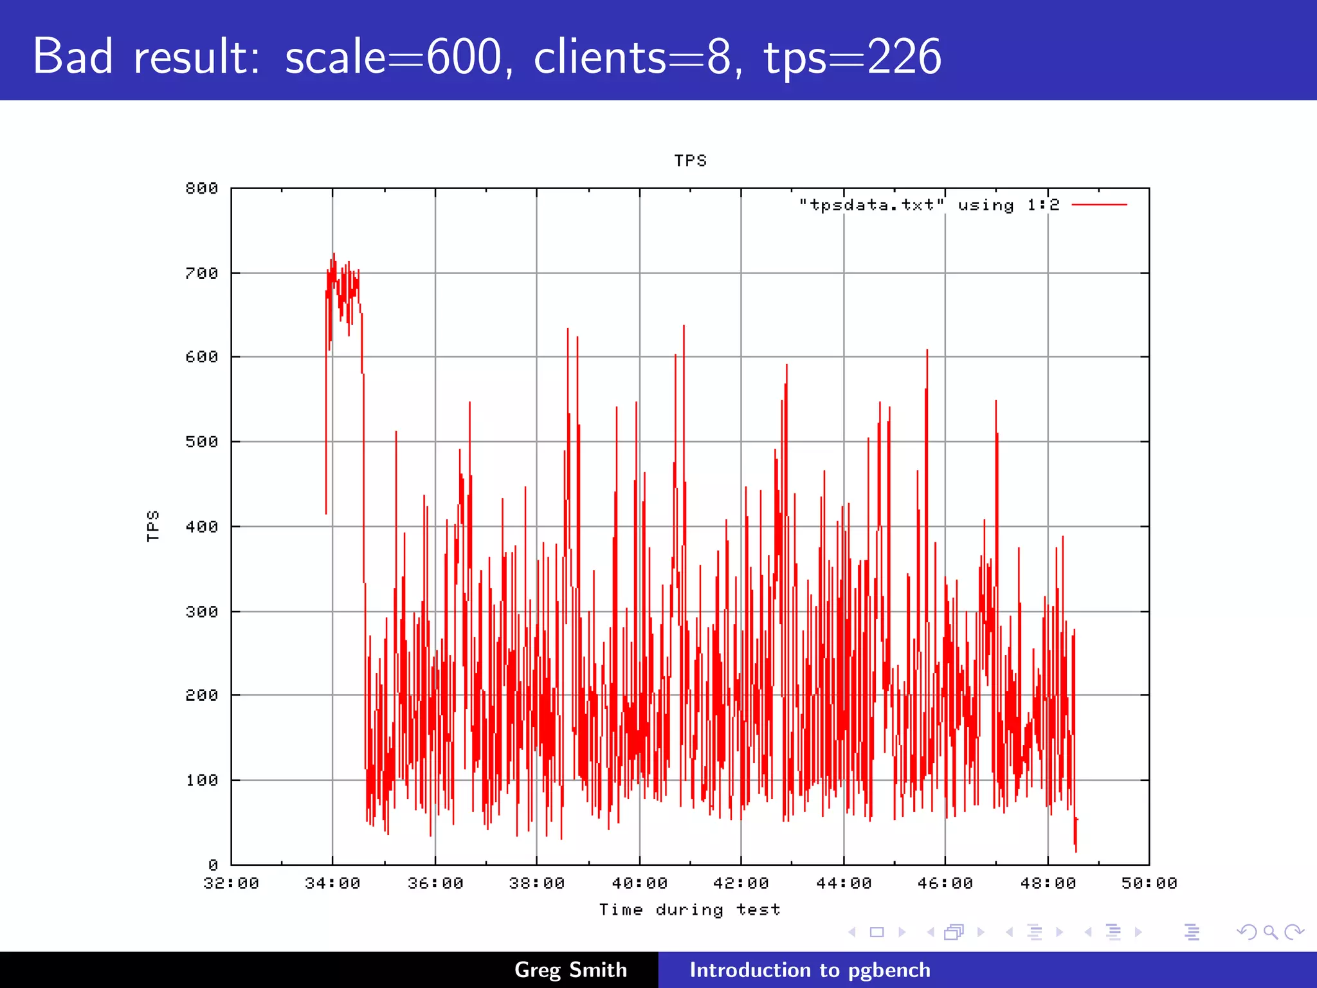Open the search magnifier icon

click(x=1271, y=932)
